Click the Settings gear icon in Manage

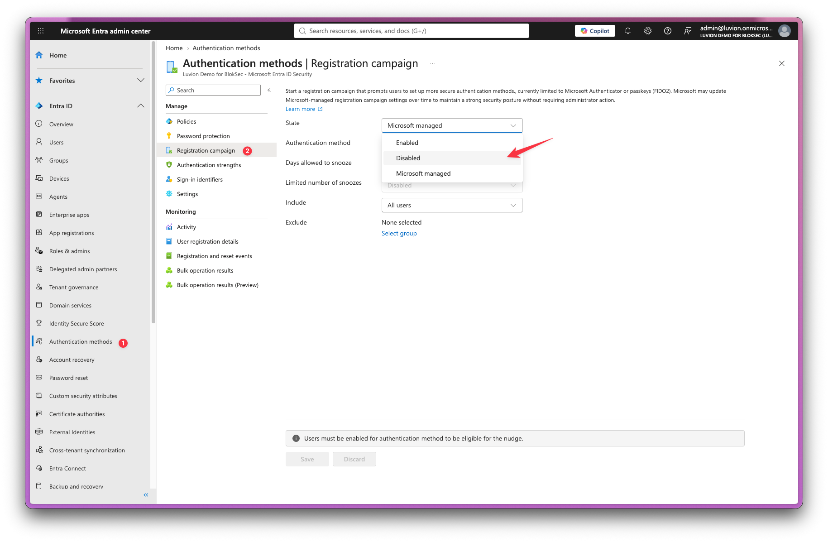(x=169, y=194)
